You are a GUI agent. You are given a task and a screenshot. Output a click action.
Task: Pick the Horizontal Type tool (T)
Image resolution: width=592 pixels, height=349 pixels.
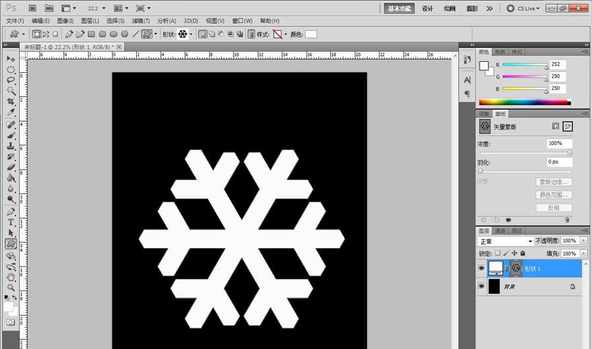11,222
